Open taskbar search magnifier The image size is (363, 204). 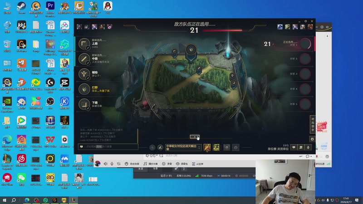coord(14,200)
